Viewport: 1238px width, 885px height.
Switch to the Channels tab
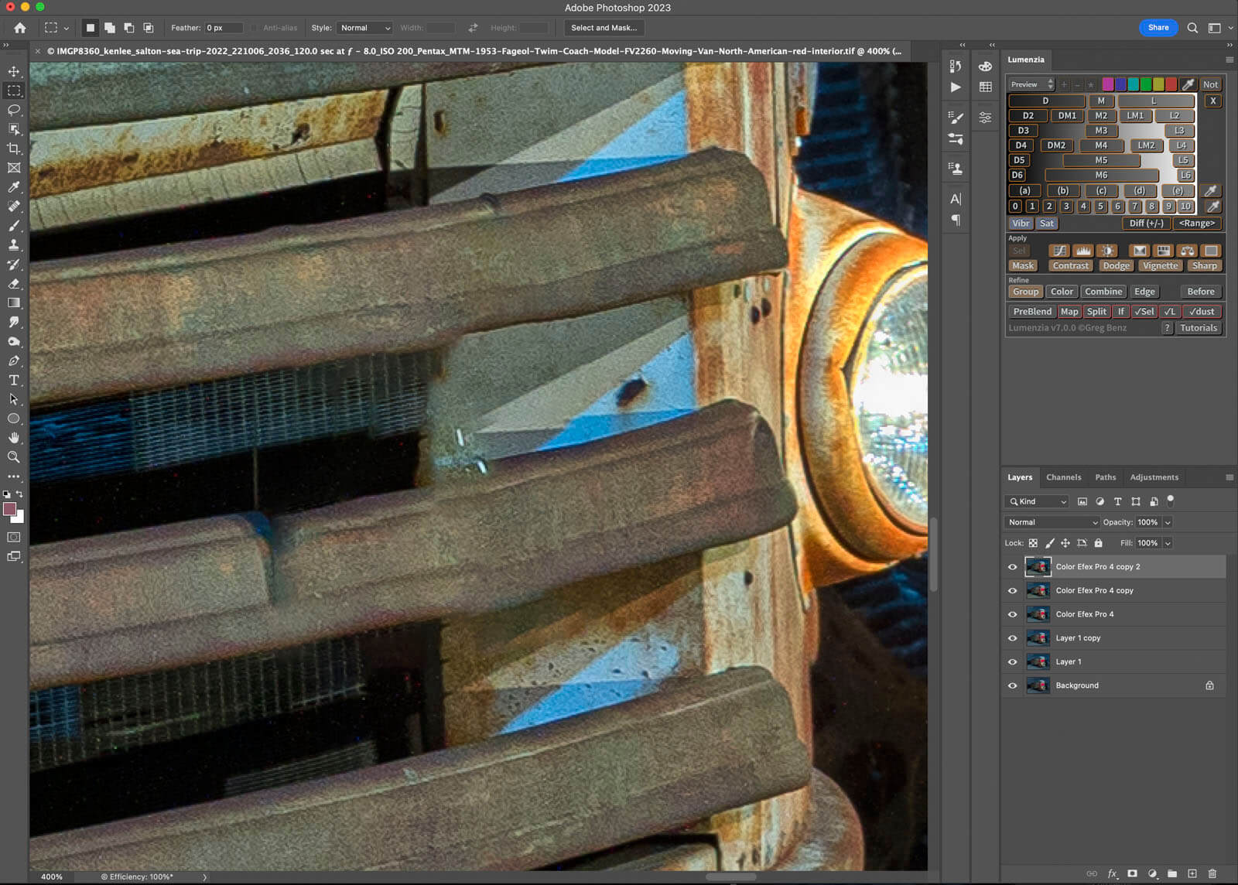point(1063,477)
